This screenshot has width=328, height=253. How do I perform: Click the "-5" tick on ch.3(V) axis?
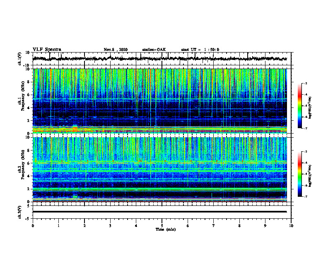tap(28, 219)
